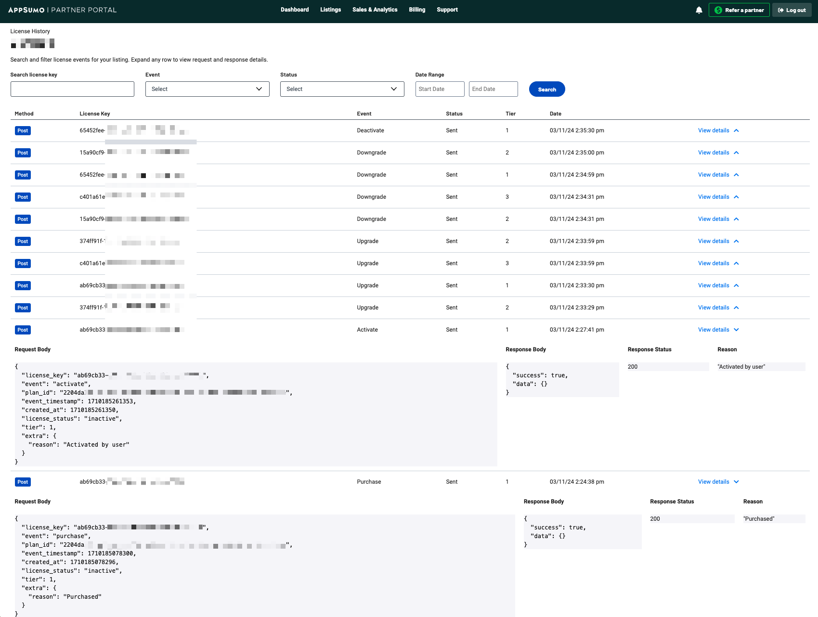Click the Status column header
The image size is (818, 617).
click(x=454, y=114)
